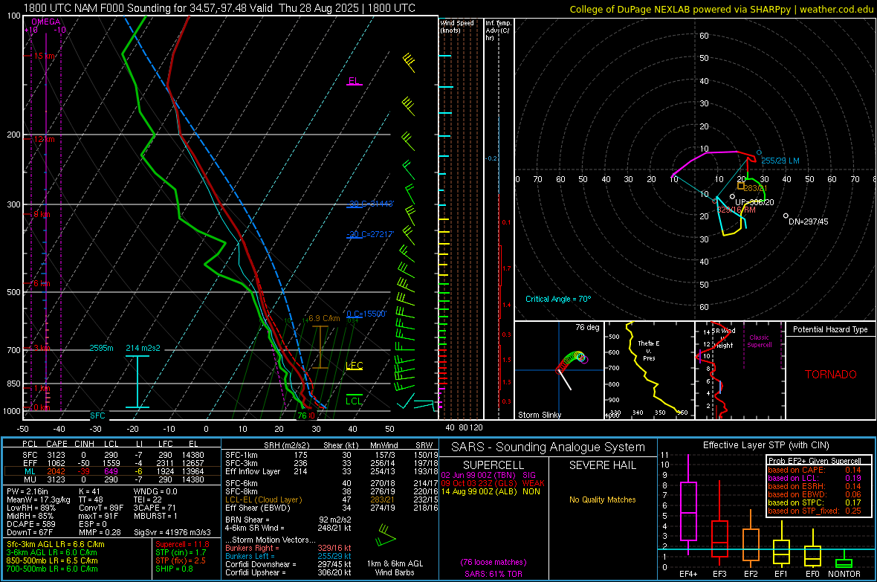Click the Supercell = 11.8 parameter
The image size is (877, 582).
(182, 544)
